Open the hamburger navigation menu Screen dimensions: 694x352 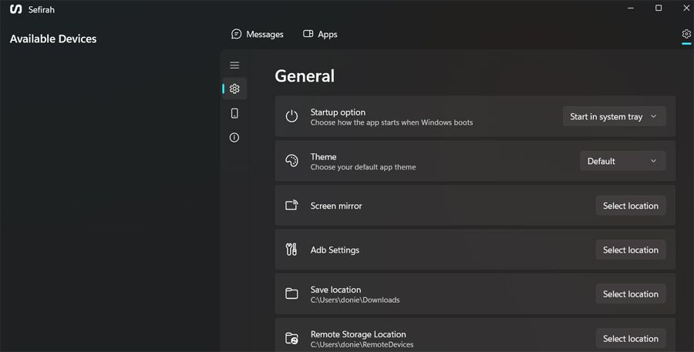[x=234, y=65]
